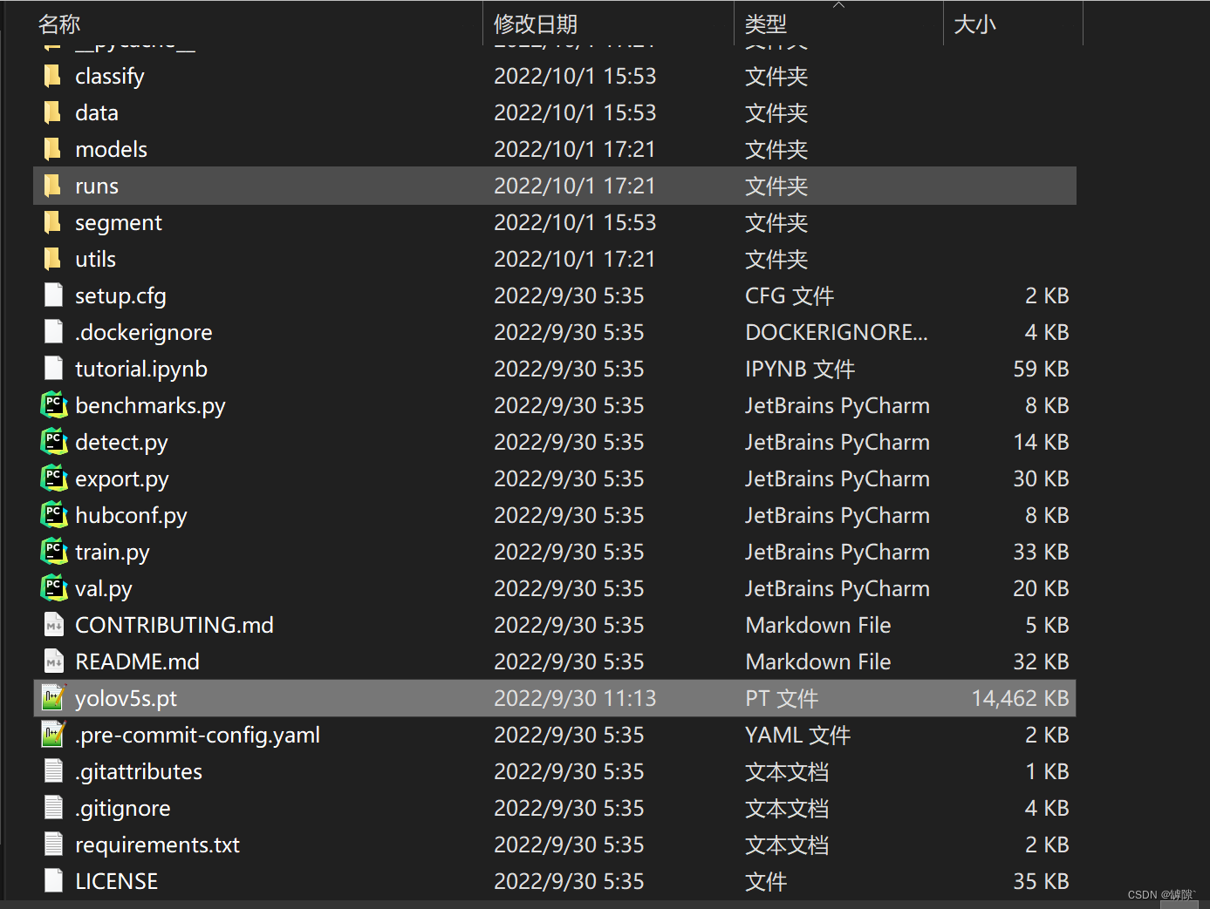Select the README.md file name
Viewport: 1210px width, 909px height.
coord(137,661)
